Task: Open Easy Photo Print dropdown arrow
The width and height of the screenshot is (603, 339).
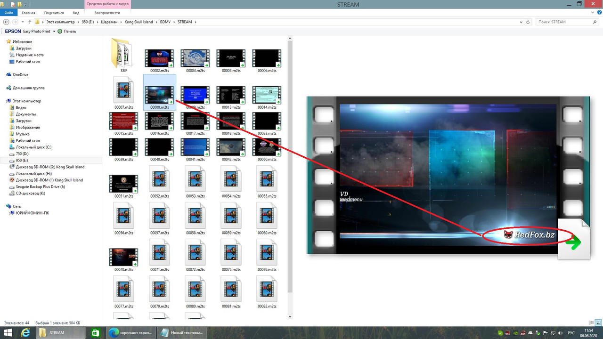Action: [54, 32]
